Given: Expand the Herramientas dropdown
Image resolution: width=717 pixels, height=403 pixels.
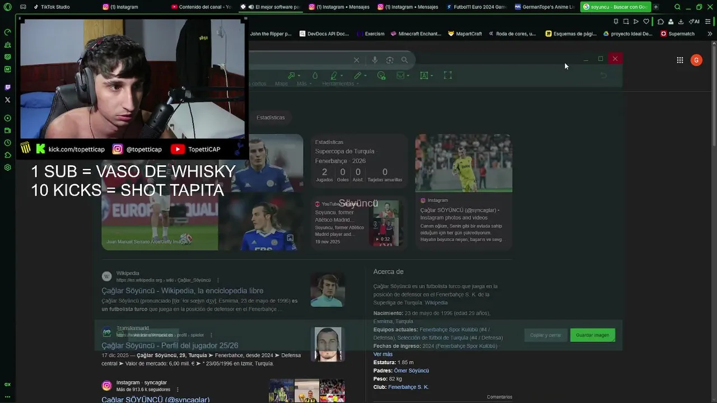Looking at the screenshot, I should (x=340, y=83).
